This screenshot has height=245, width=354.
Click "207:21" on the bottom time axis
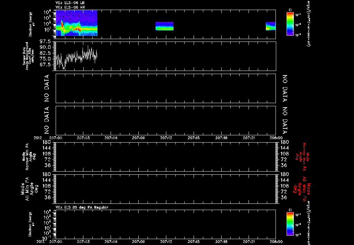249,242
